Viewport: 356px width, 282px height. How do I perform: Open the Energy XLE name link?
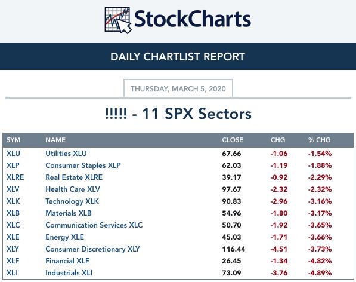coord(65,237)
